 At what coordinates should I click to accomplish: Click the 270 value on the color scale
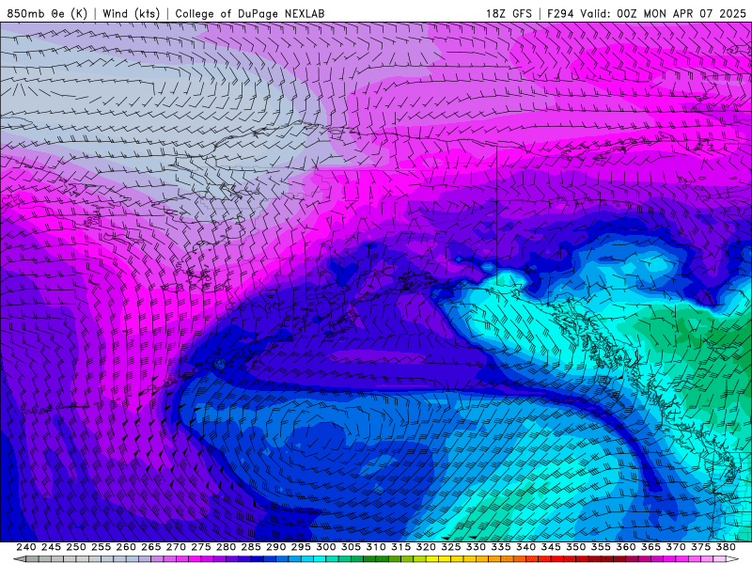(176, 547)
